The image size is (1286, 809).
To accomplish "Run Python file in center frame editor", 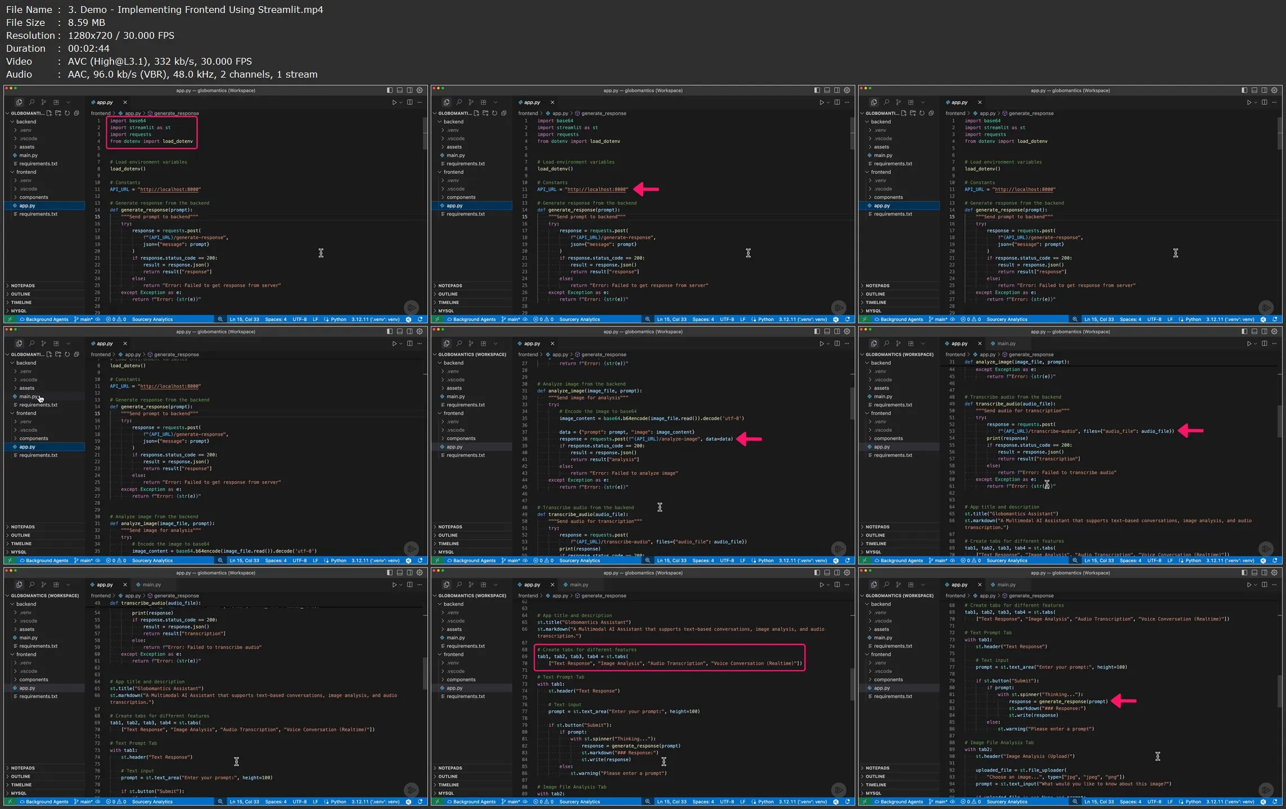I will (x=822, y=344).
